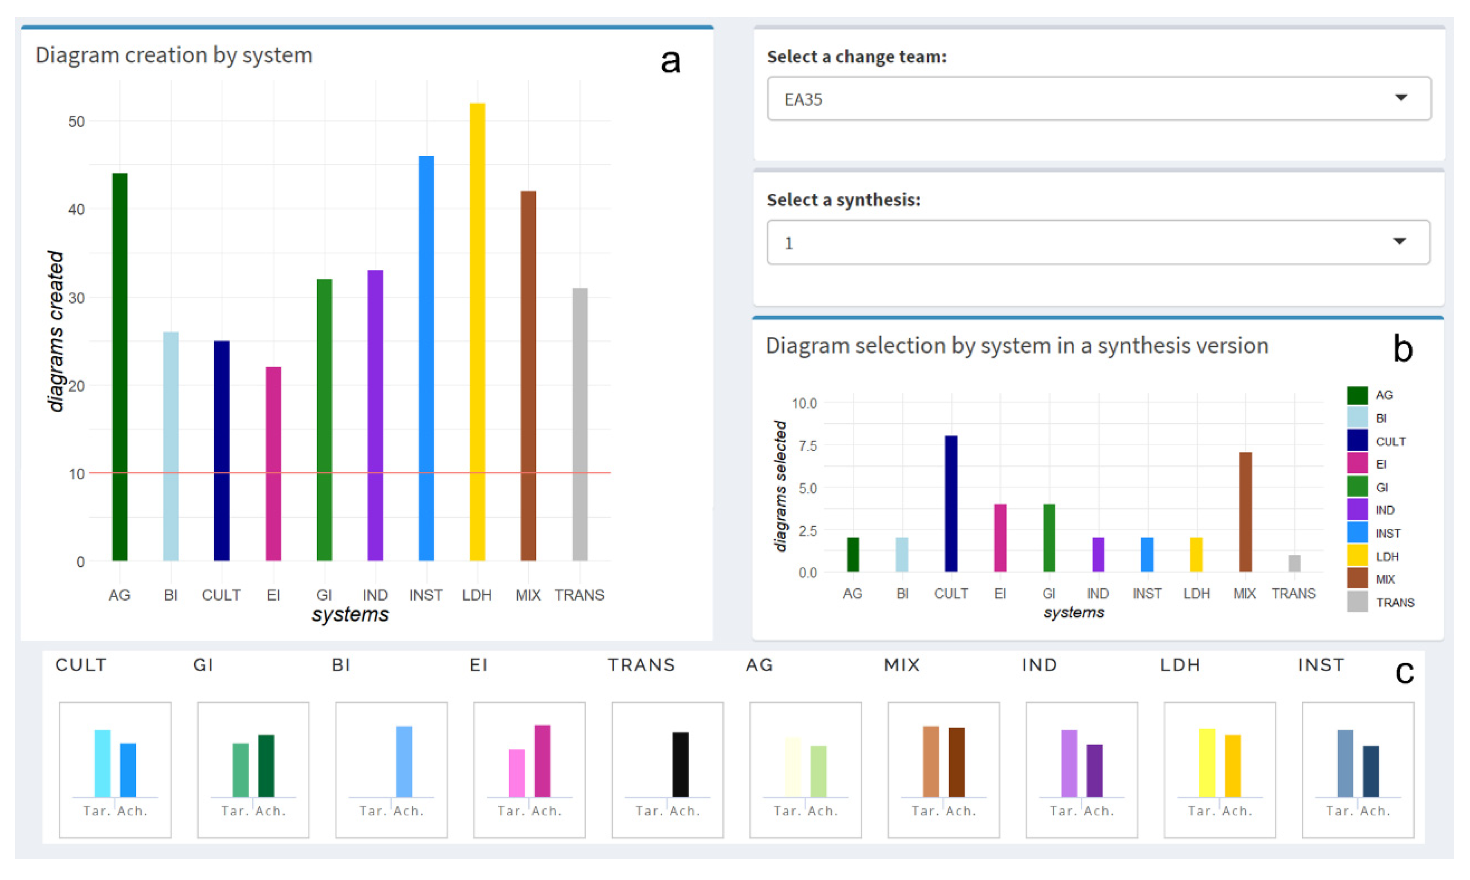The width and height of the screenshot is (1470, 880).
Task: Click the brown MIX bar in selection chart
Action: click(1245, 513)
